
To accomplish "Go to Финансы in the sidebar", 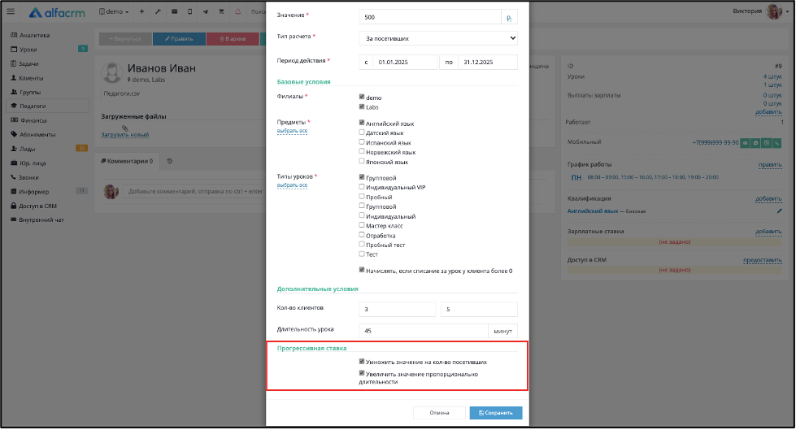I will point(33,120).
